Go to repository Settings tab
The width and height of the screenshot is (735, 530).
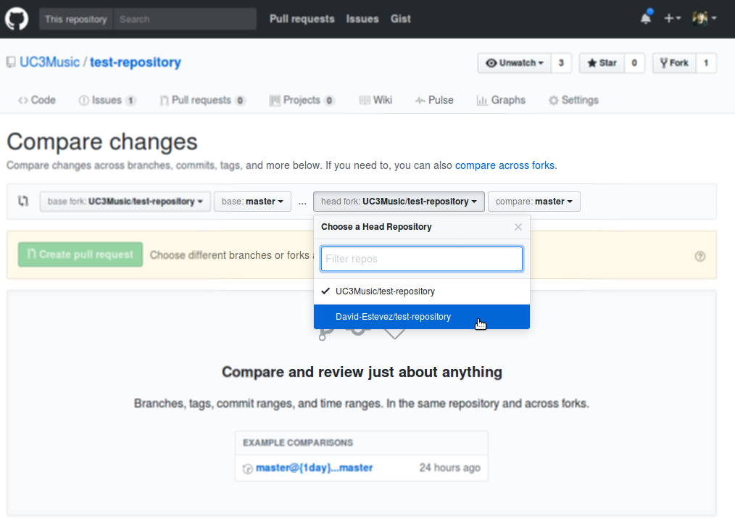tap(573, 100)
